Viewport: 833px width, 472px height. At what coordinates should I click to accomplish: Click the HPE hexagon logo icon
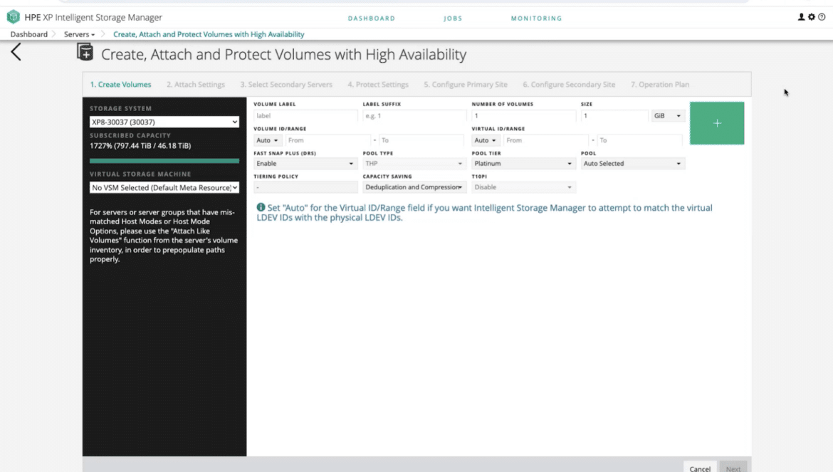click(x=14, y=17)
